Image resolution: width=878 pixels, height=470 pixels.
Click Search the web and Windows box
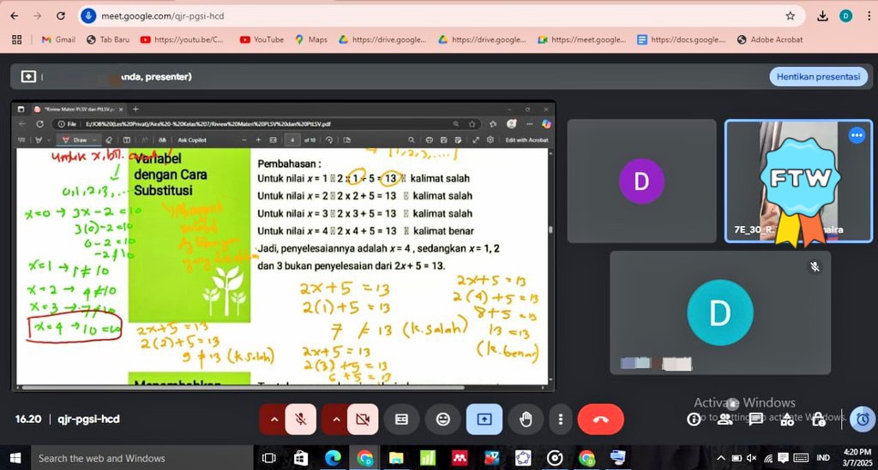pos(142,458)
